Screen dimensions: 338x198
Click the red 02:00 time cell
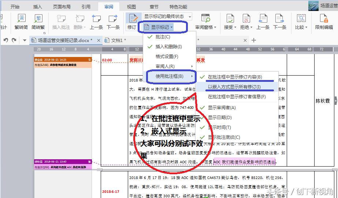(x=107, y=60)
